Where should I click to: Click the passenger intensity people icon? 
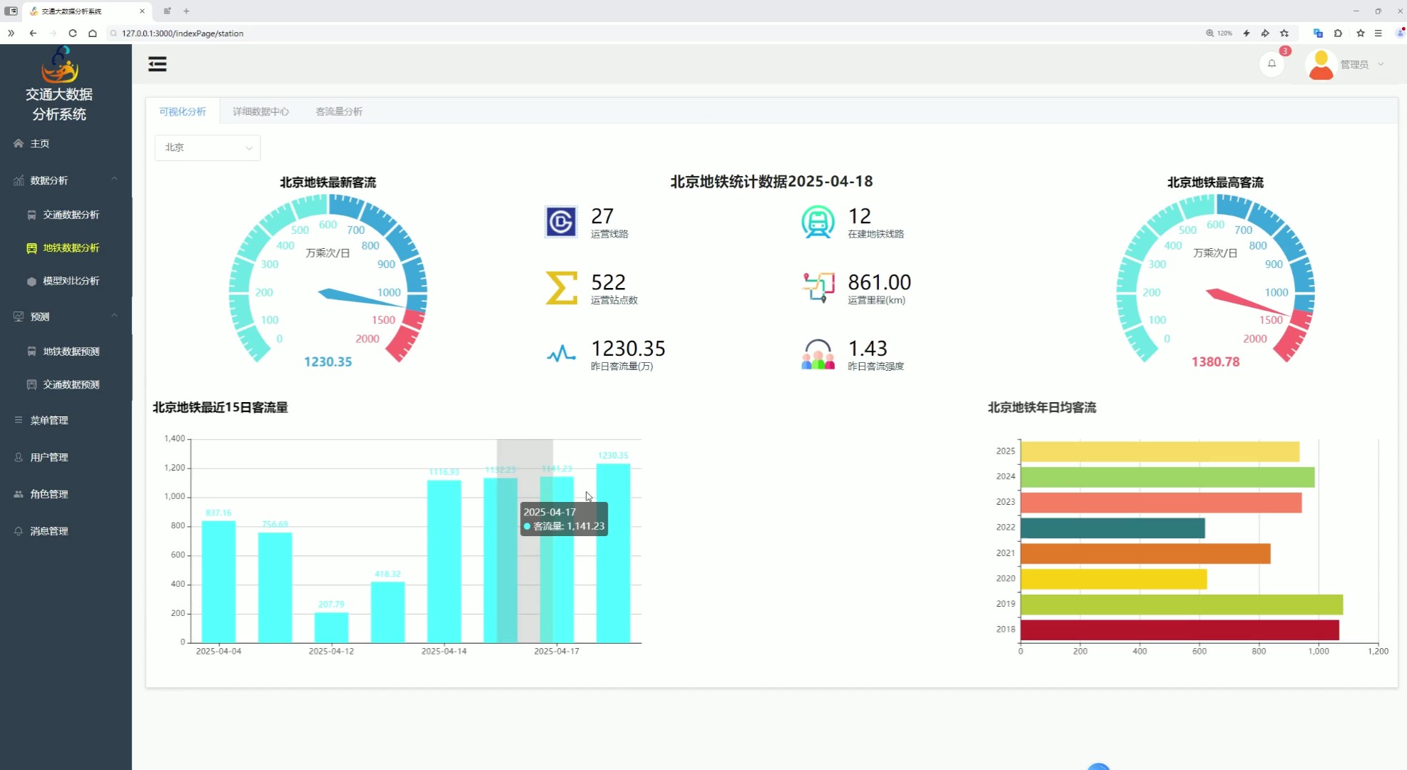click(x=818, y=354)
